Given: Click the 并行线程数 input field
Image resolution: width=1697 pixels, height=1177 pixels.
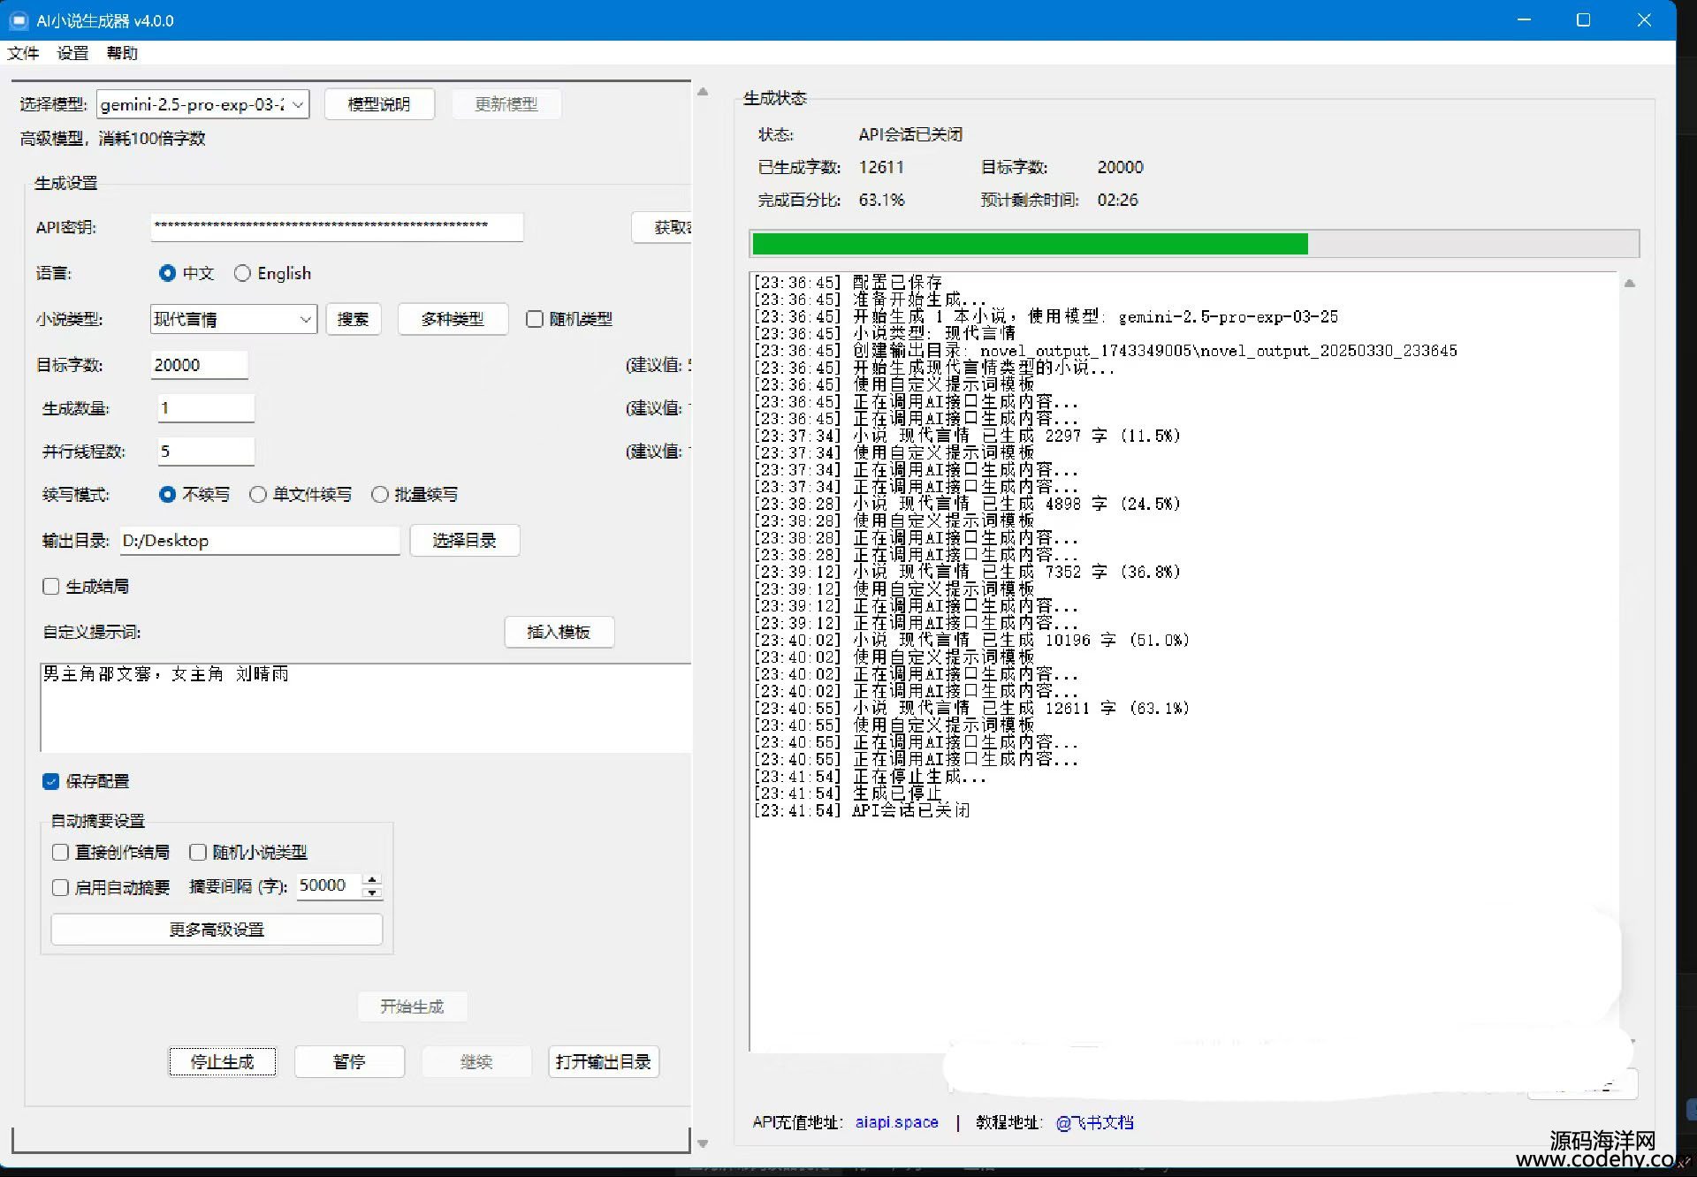Looking at the screenshot, I should click(206, 452).
